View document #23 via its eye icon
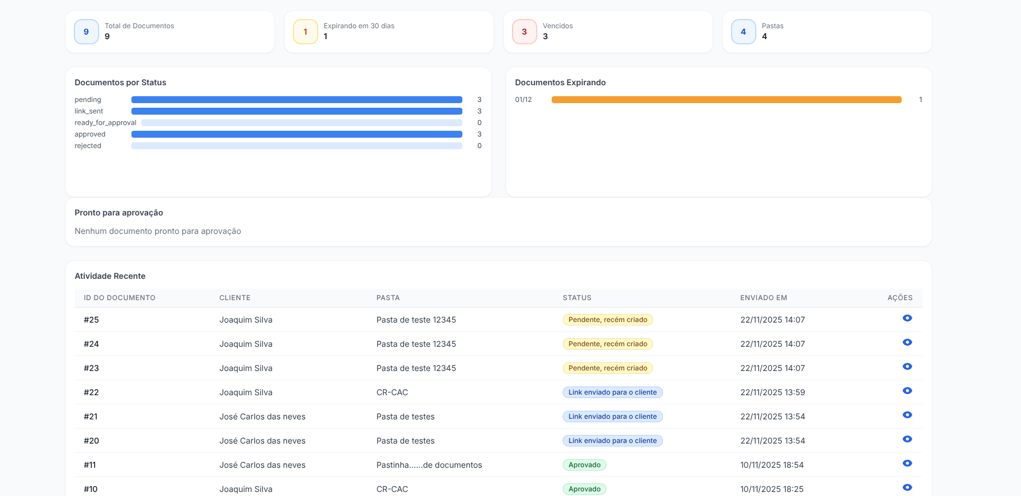Screen dimensions: 1021x496 907,366
